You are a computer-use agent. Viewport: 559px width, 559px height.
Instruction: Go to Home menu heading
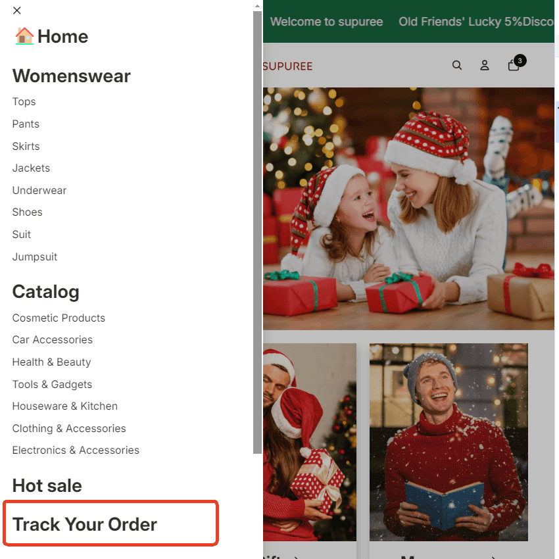[62, 36]
